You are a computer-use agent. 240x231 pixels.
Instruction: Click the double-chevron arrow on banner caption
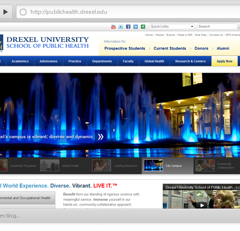pos(101,137)
